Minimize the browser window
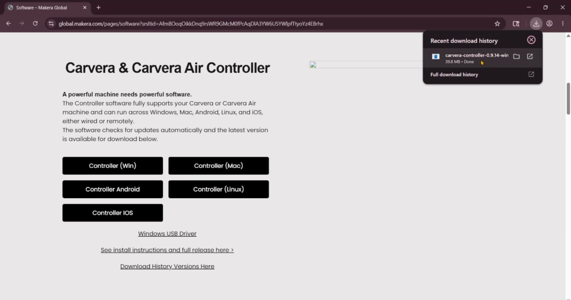571x300 pixels. tap(529, 7)
